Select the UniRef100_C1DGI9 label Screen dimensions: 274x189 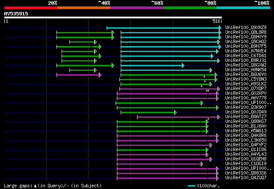pos(246,164)
